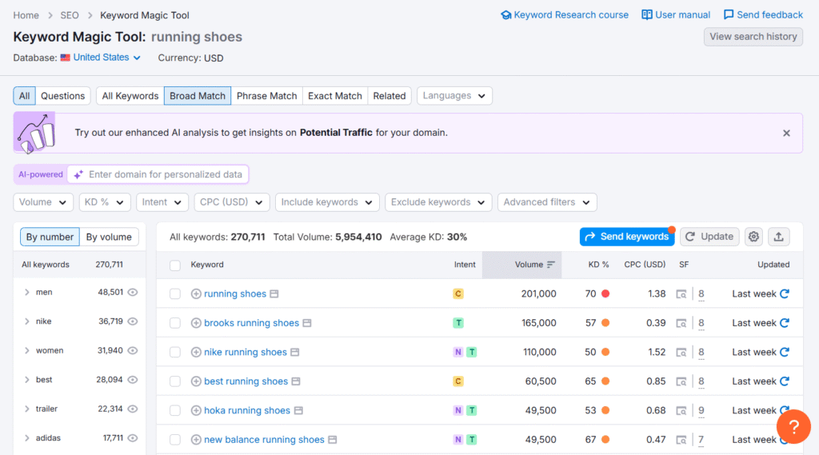The width and height of the screenshot is (819, 455).
Task: Click plus icon beside brooks running shoes
Action: (x=196, y=323)
